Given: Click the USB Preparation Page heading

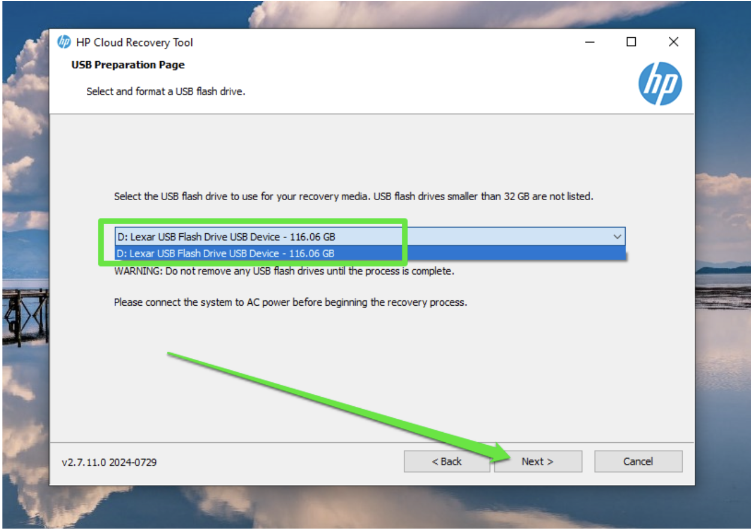Looking at the screenshot, I should [x=127, y=64].
